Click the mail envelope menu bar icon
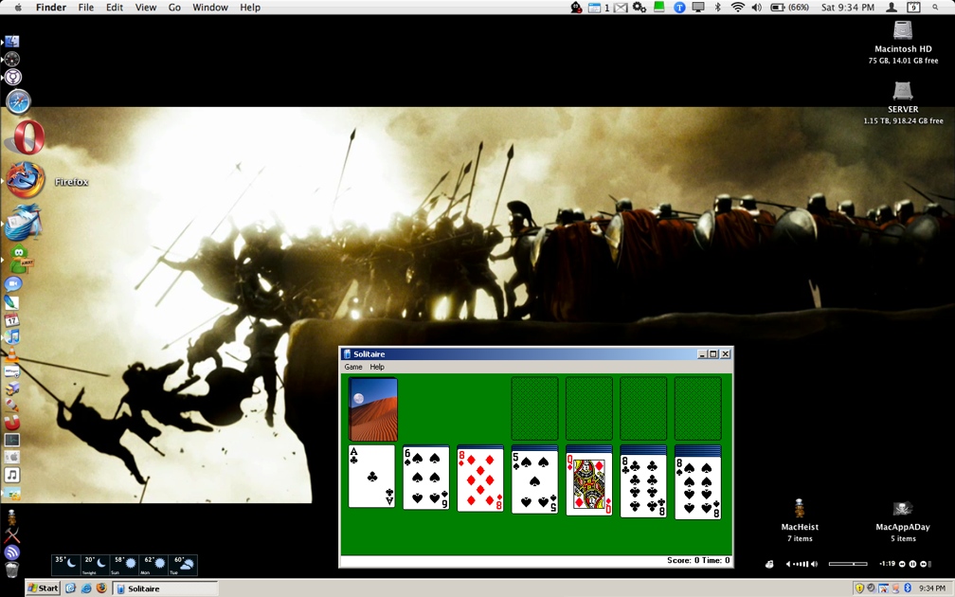Image resolution: width=955 pixels, height=597 pixels. click(620, 8)
